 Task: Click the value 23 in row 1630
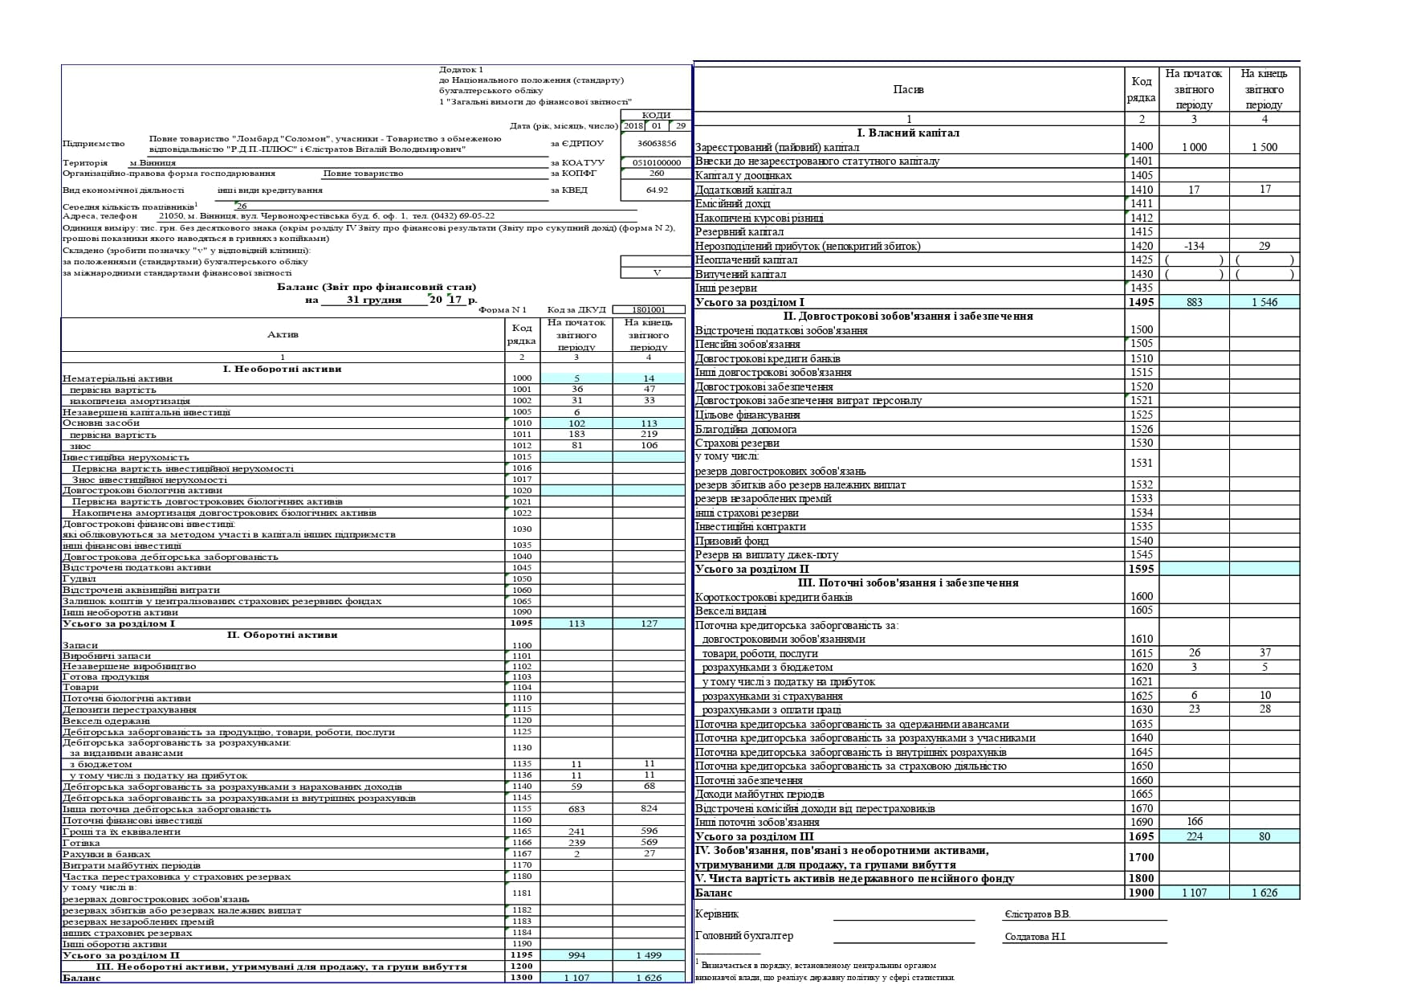point(1194,709)
